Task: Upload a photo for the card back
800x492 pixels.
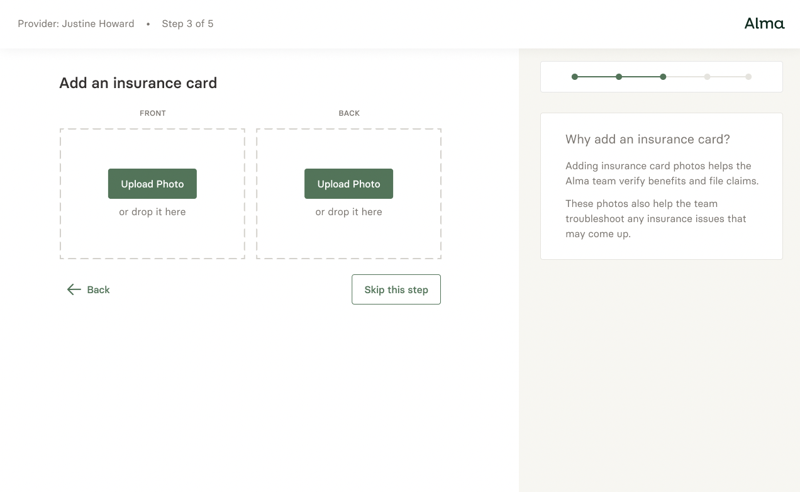Action: [348, 184]
